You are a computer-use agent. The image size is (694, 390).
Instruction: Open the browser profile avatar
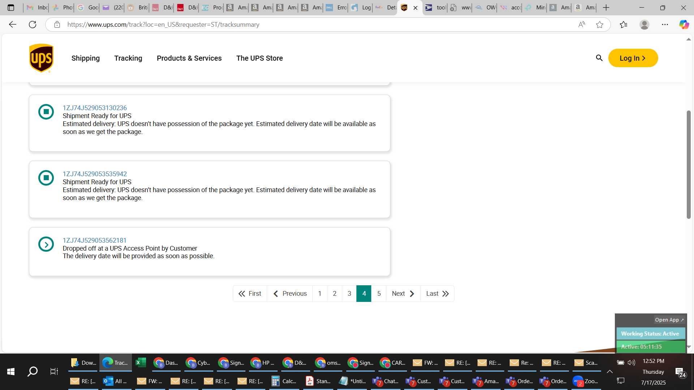click(644, 25)
